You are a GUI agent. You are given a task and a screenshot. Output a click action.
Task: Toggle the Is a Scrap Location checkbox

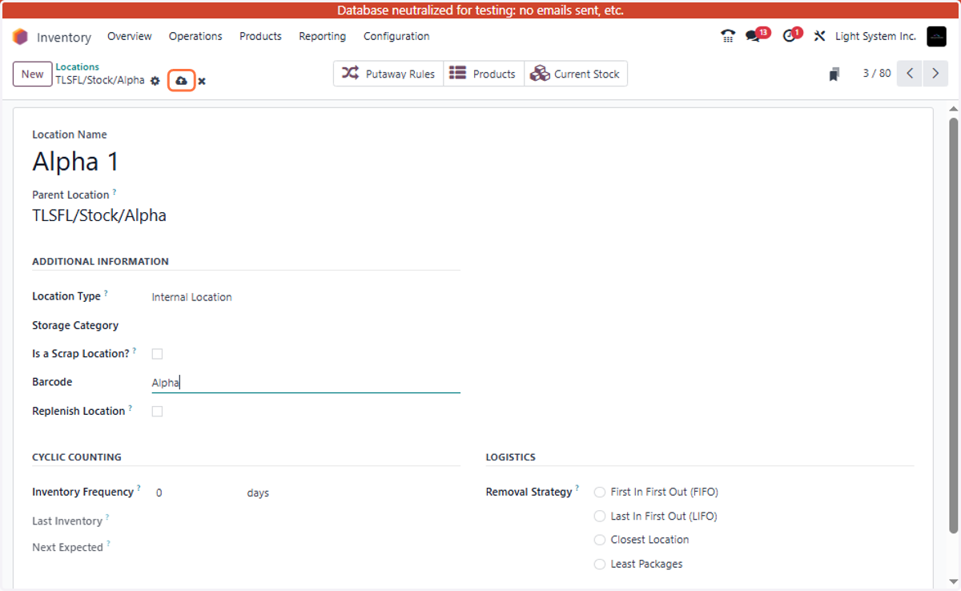pos(157,354)
